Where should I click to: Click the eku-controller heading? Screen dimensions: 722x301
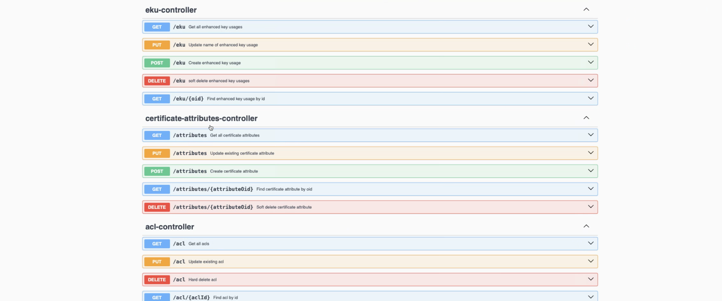pyautogui.click(x=171, y=10)
